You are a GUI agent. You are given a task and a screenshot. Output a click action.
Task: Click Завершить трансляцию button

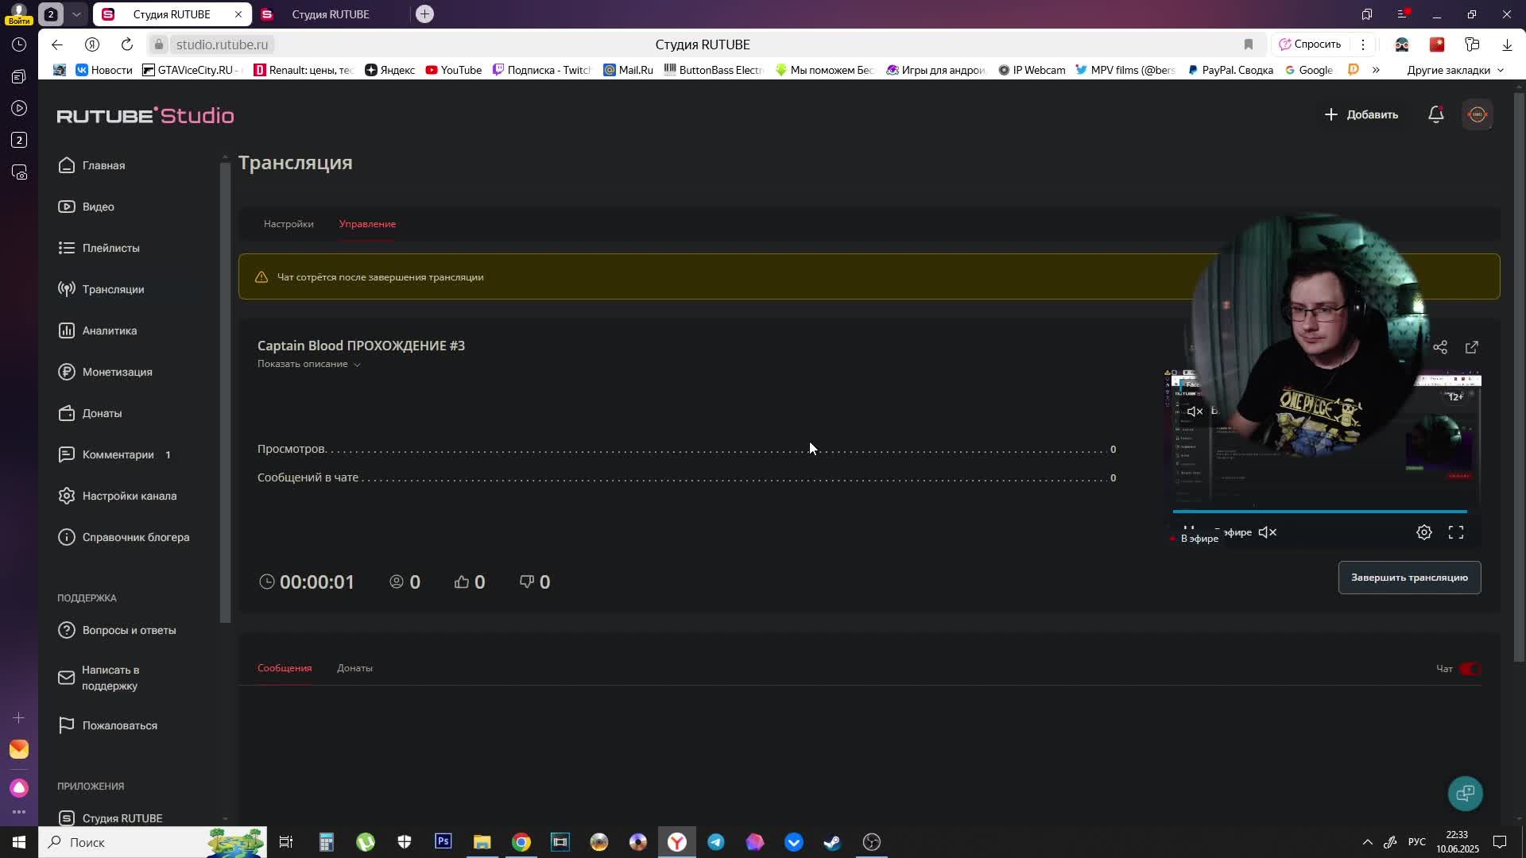point(1409,578)
